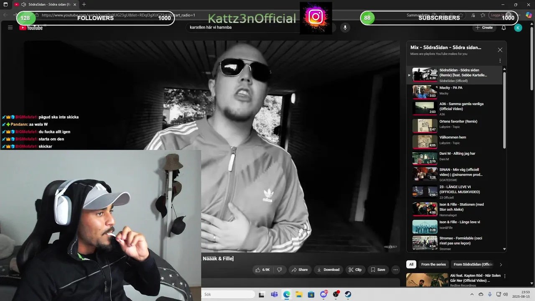Open the volume tray icon
Viewport: 535px width, 301px height.
click(505, 294)
